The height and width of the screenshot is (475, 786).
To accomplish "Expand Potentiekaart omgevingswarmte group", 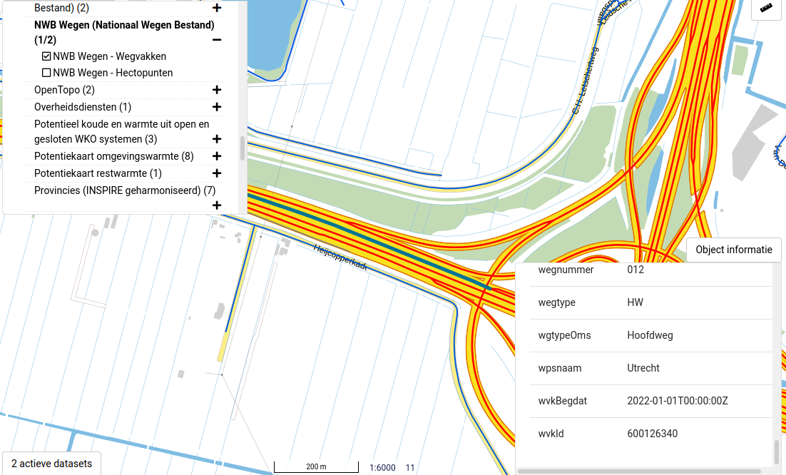I will 217,156.
